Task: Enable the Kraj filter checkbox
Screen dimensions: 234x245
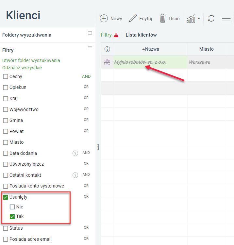Action: click(6, 99)
